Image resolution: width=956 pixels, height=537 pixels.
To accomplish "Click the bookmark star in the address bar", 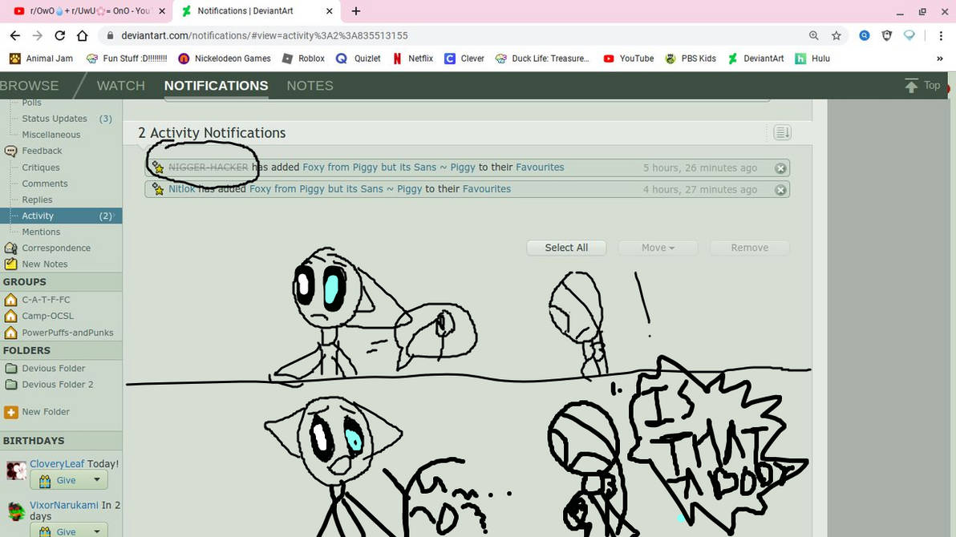I will (836, 35).
